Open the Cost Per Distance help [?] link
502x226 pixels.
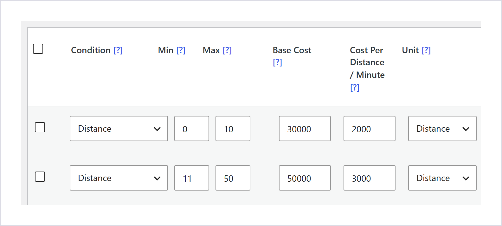pos(355,88)
